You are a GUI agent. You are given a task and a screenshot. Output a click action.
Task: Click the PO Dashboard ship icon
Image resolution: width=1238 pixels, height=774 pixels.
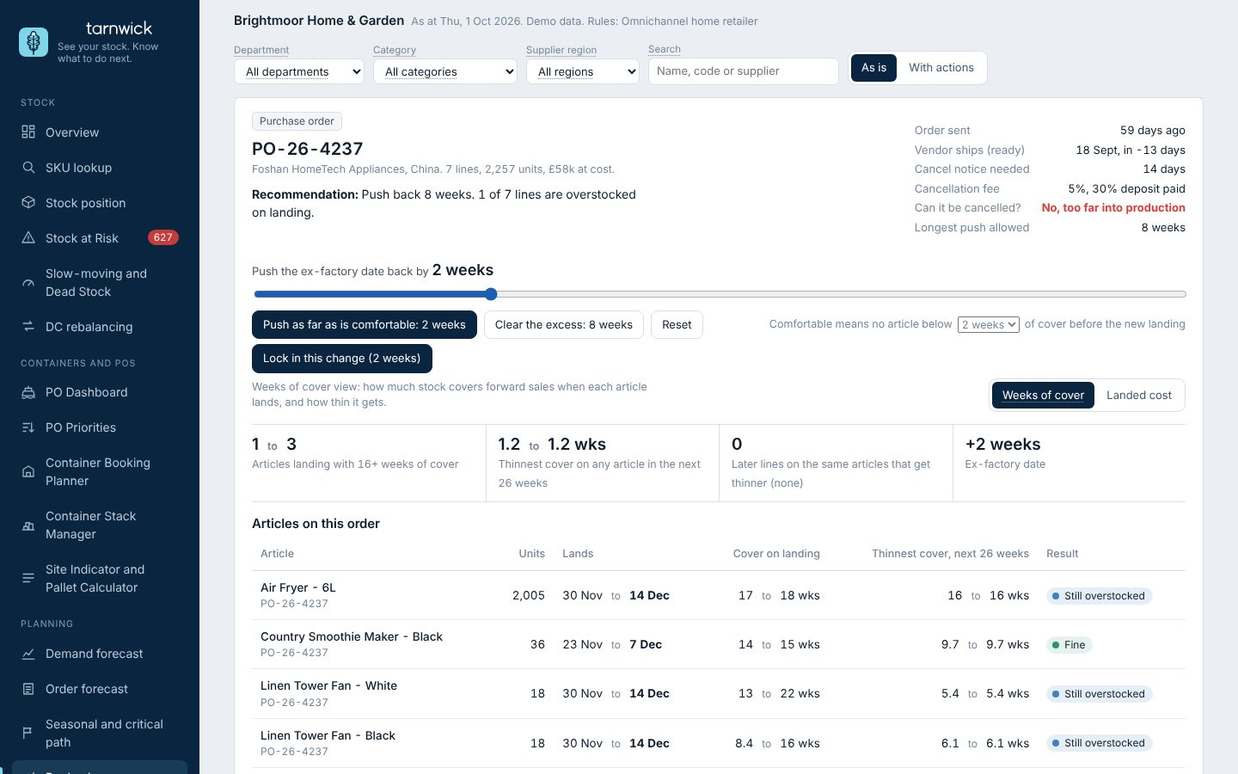[28, 392]
